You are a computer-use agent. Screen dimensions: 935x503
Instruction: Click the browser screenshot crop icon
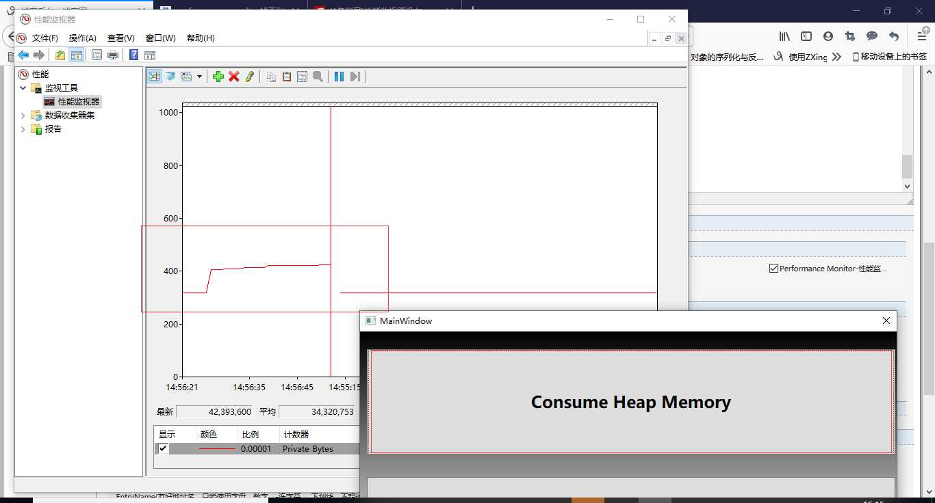click(850, 36)
